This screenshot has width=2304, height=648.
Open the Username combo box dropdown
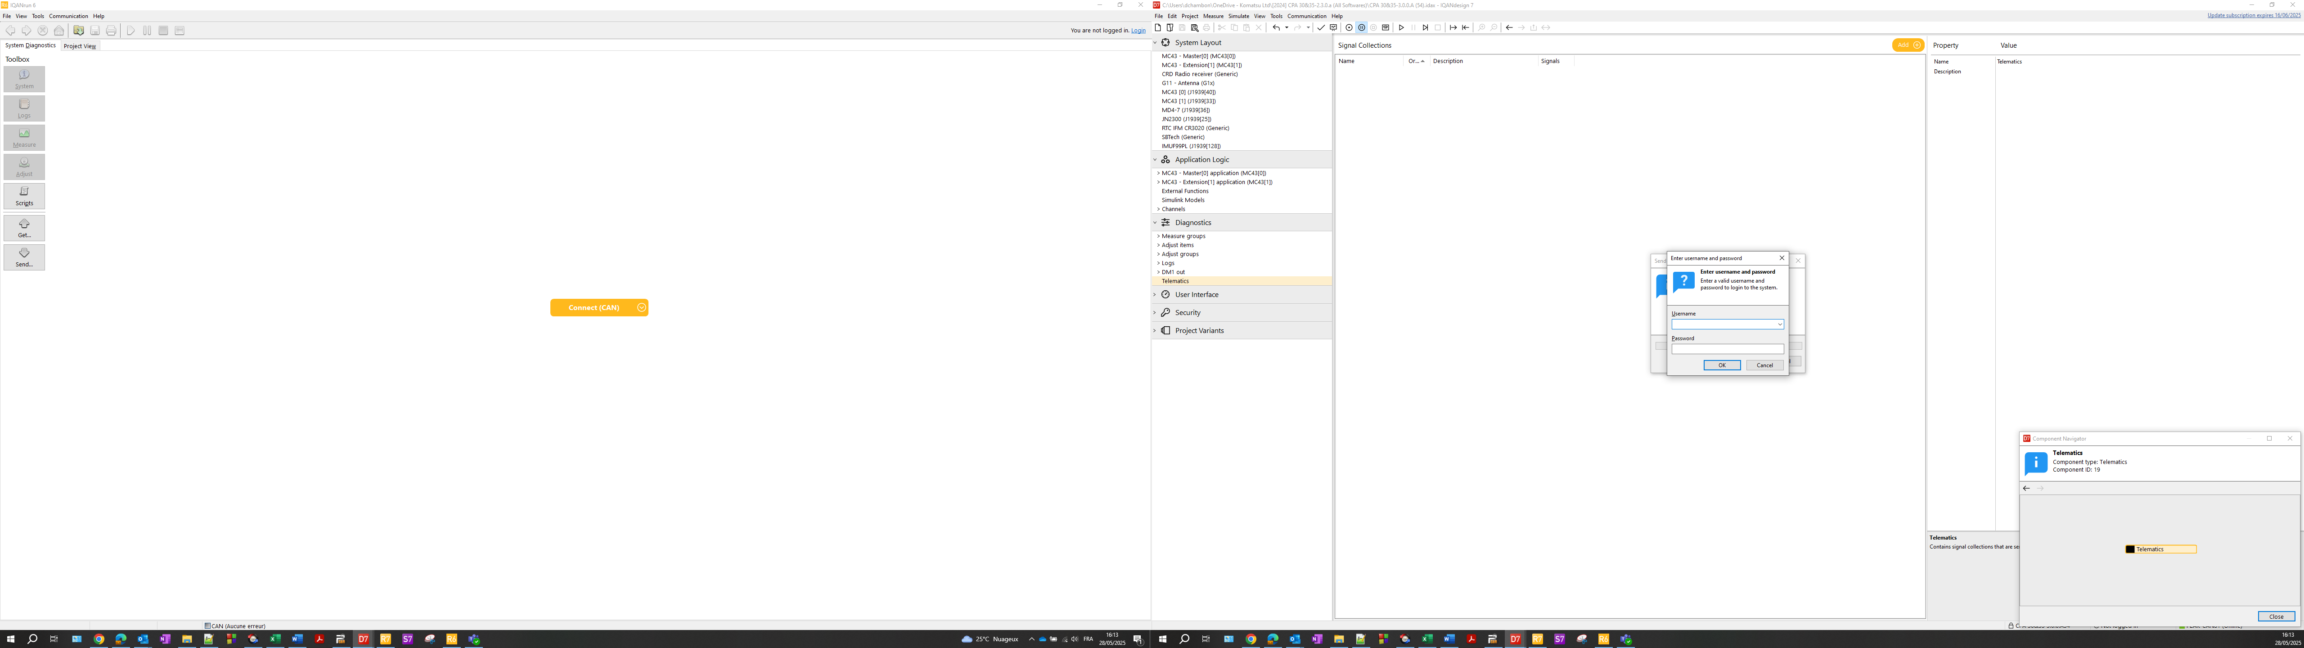pyautogui.click(x=1779, y=325)
